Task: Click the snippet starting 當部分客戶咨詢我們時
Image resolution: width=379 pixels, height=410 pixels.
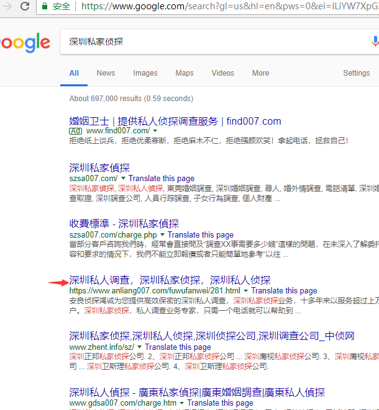Action: (x=224, y=249)
